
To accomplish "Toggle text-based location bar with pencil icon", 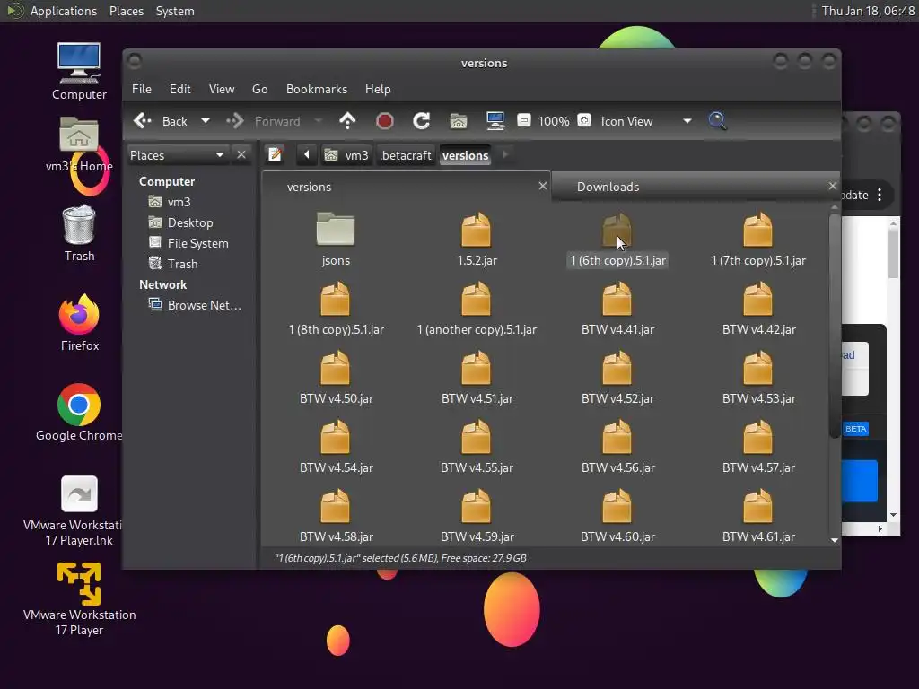I will (x=276, y=155).
